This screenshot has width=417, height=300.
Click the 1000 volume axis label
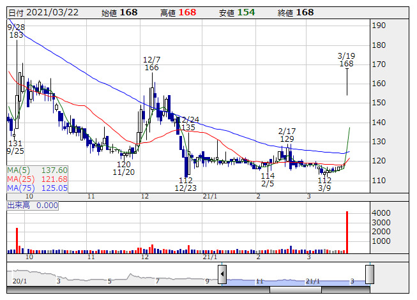(381, 241)
